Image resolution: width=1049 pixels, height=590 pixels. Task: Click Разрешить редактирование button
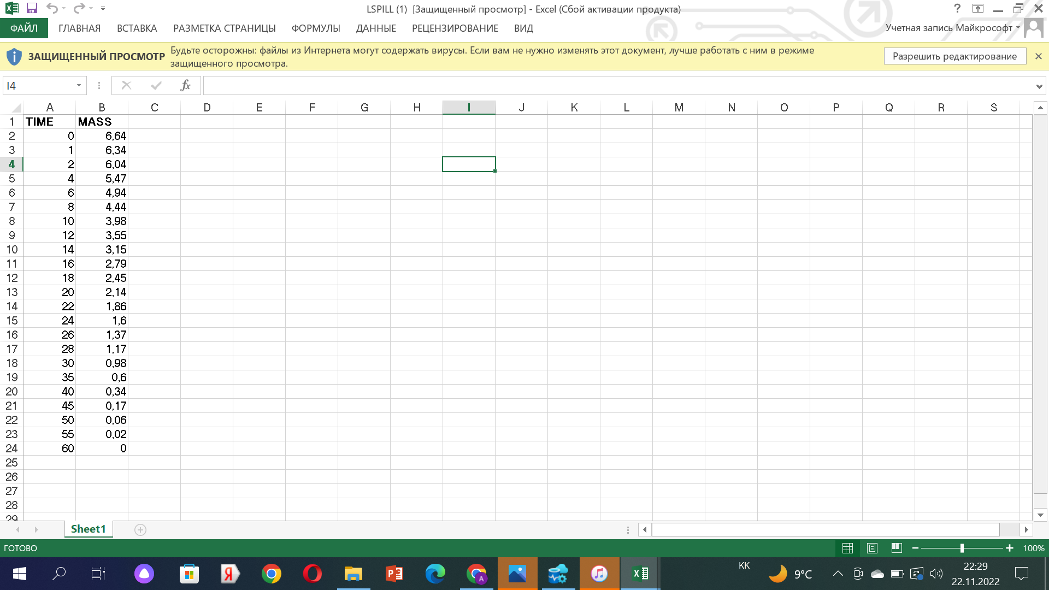954,56
